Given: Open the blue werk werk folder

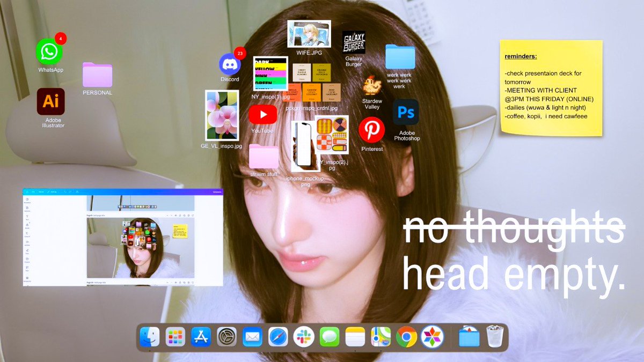Looking at the screenshot, I should pyautogui.click(x=400, y=57).
